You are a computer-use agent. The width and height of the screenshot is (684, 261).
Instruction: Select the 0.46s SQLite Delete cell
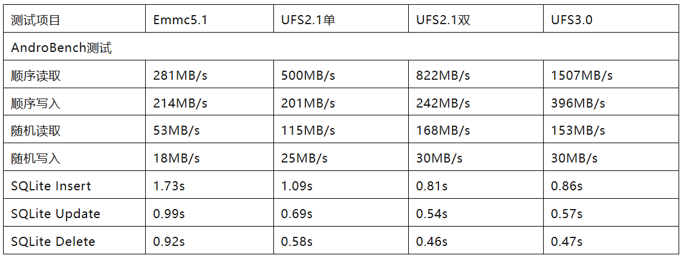(x=432, y=242)
